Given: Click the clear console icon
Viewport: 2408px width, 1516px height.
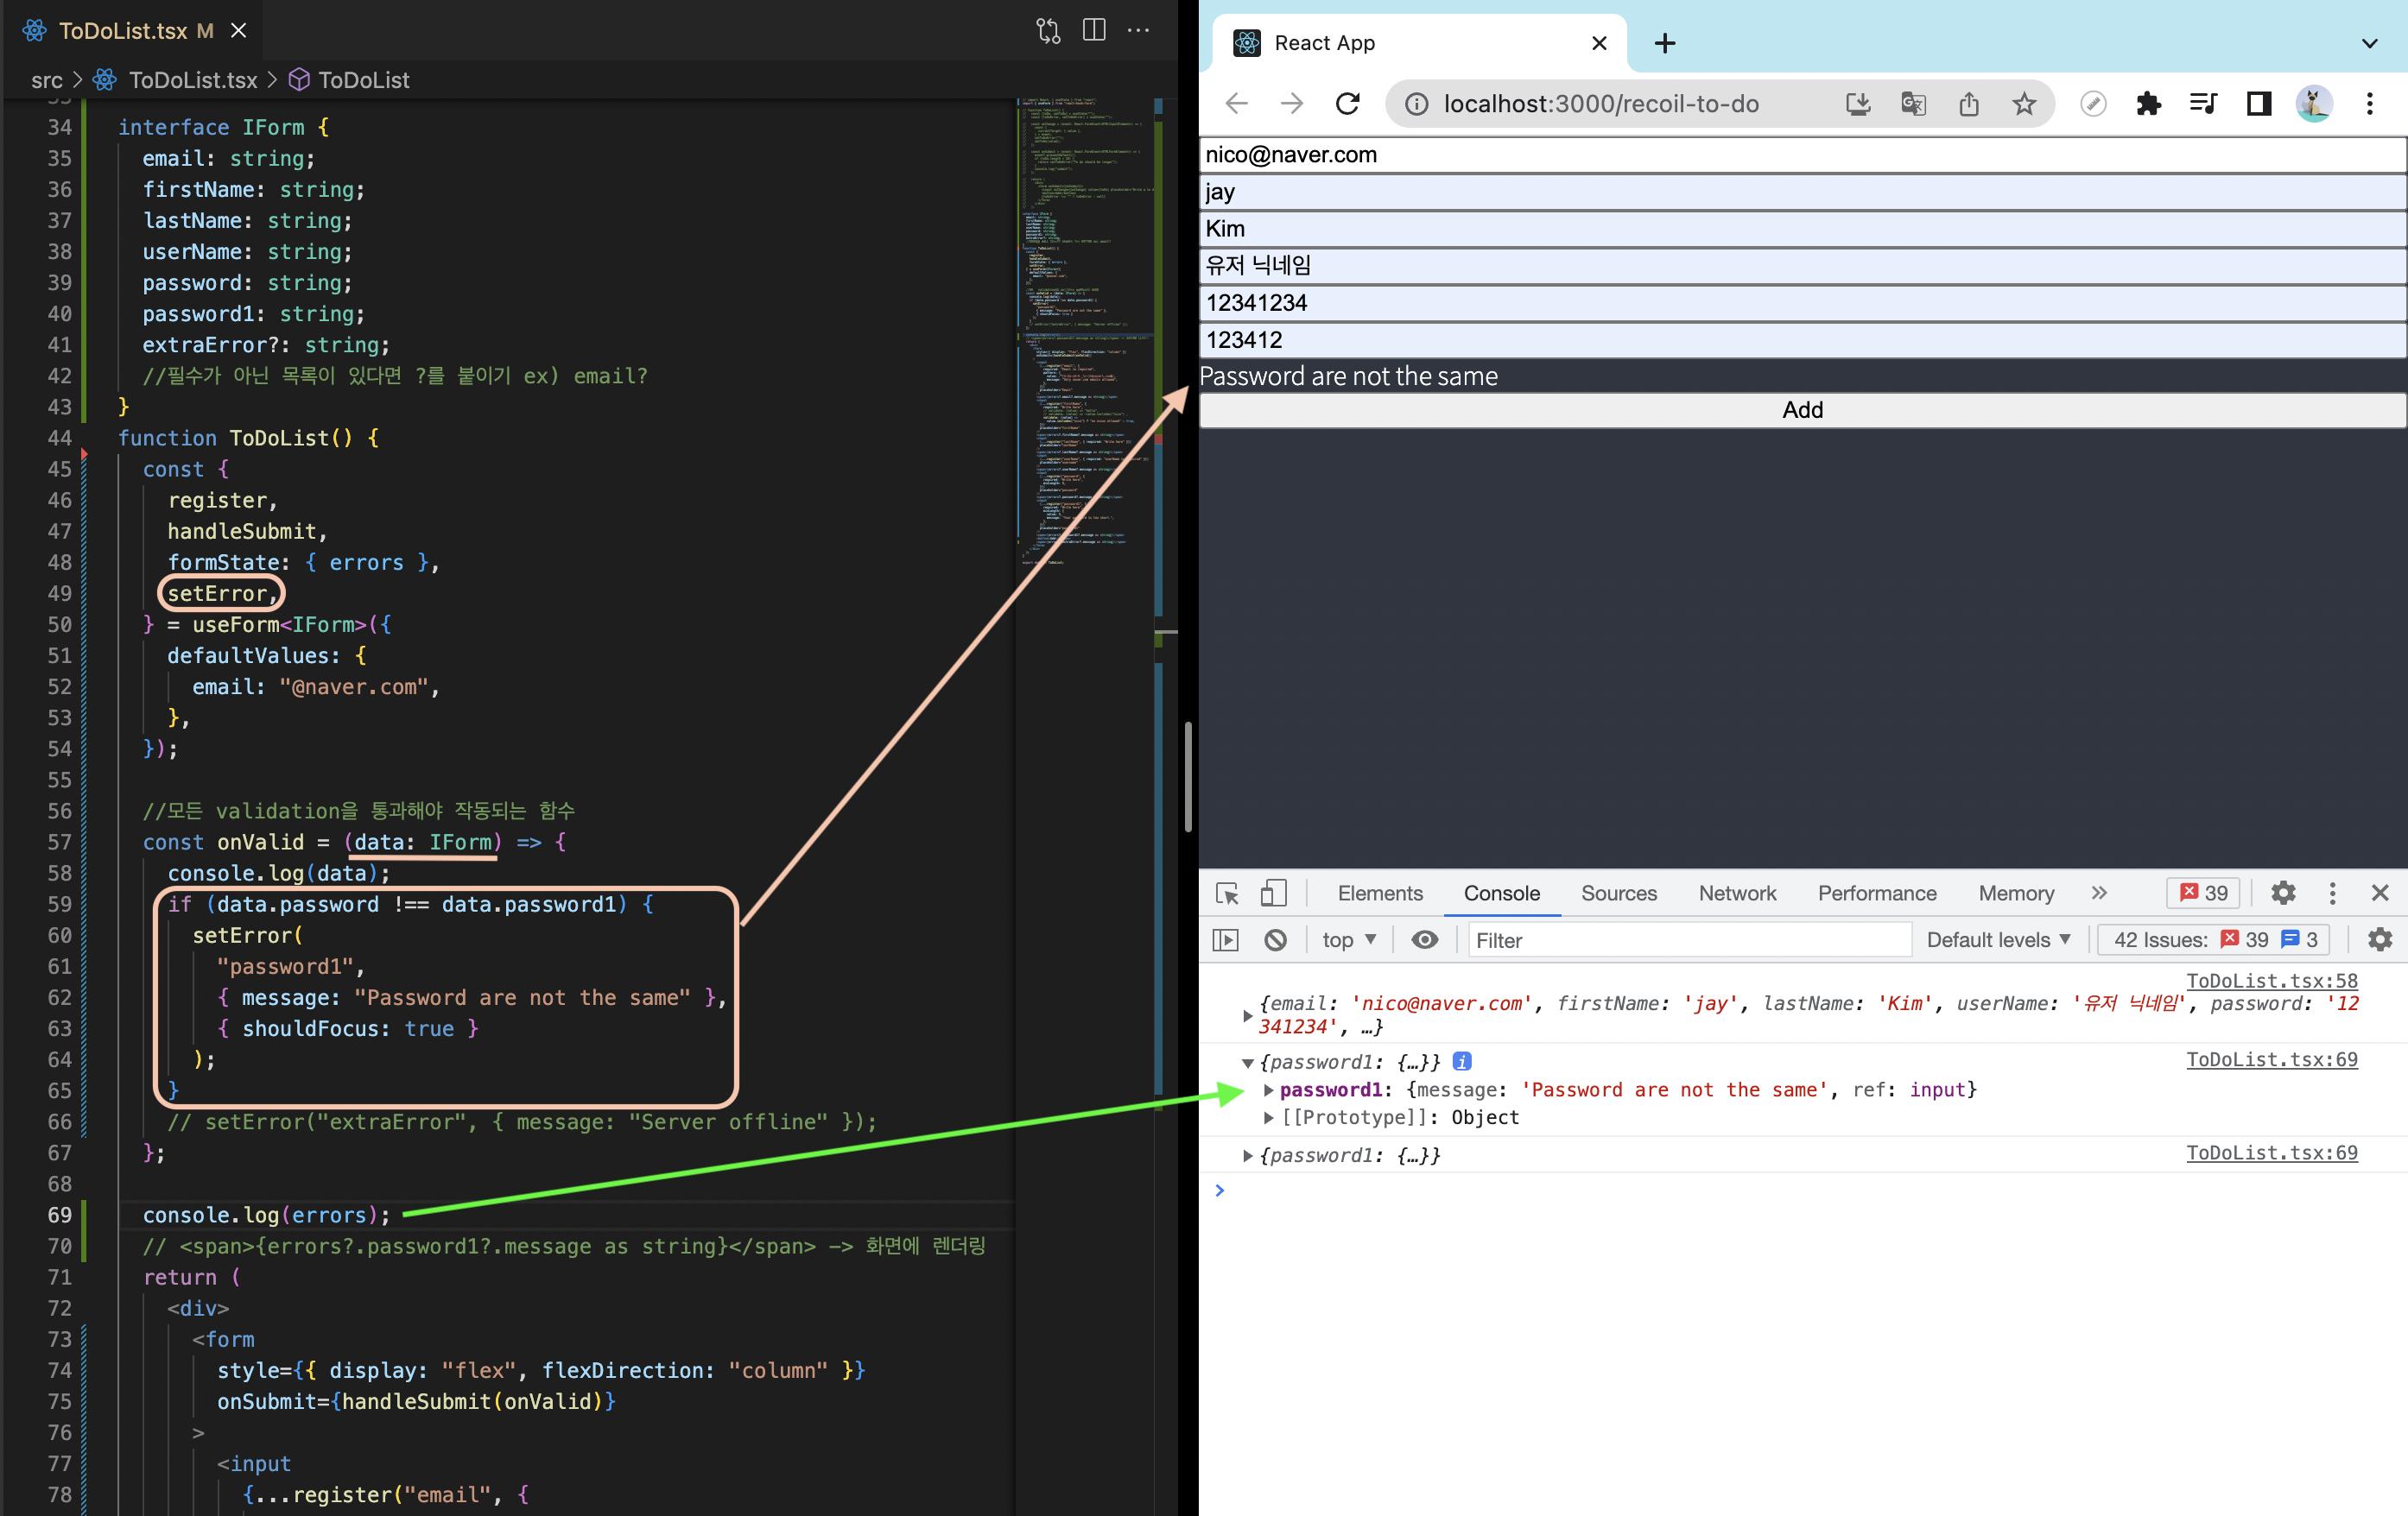Looking at the screenshot, I should click(1275, 939).
